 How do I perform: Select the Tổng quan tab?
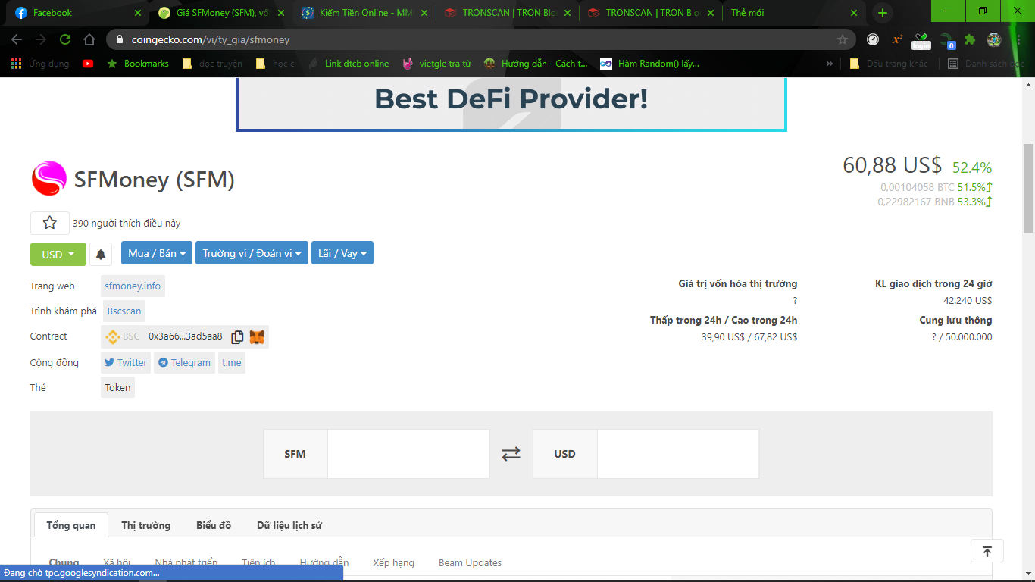coord(71,525)
